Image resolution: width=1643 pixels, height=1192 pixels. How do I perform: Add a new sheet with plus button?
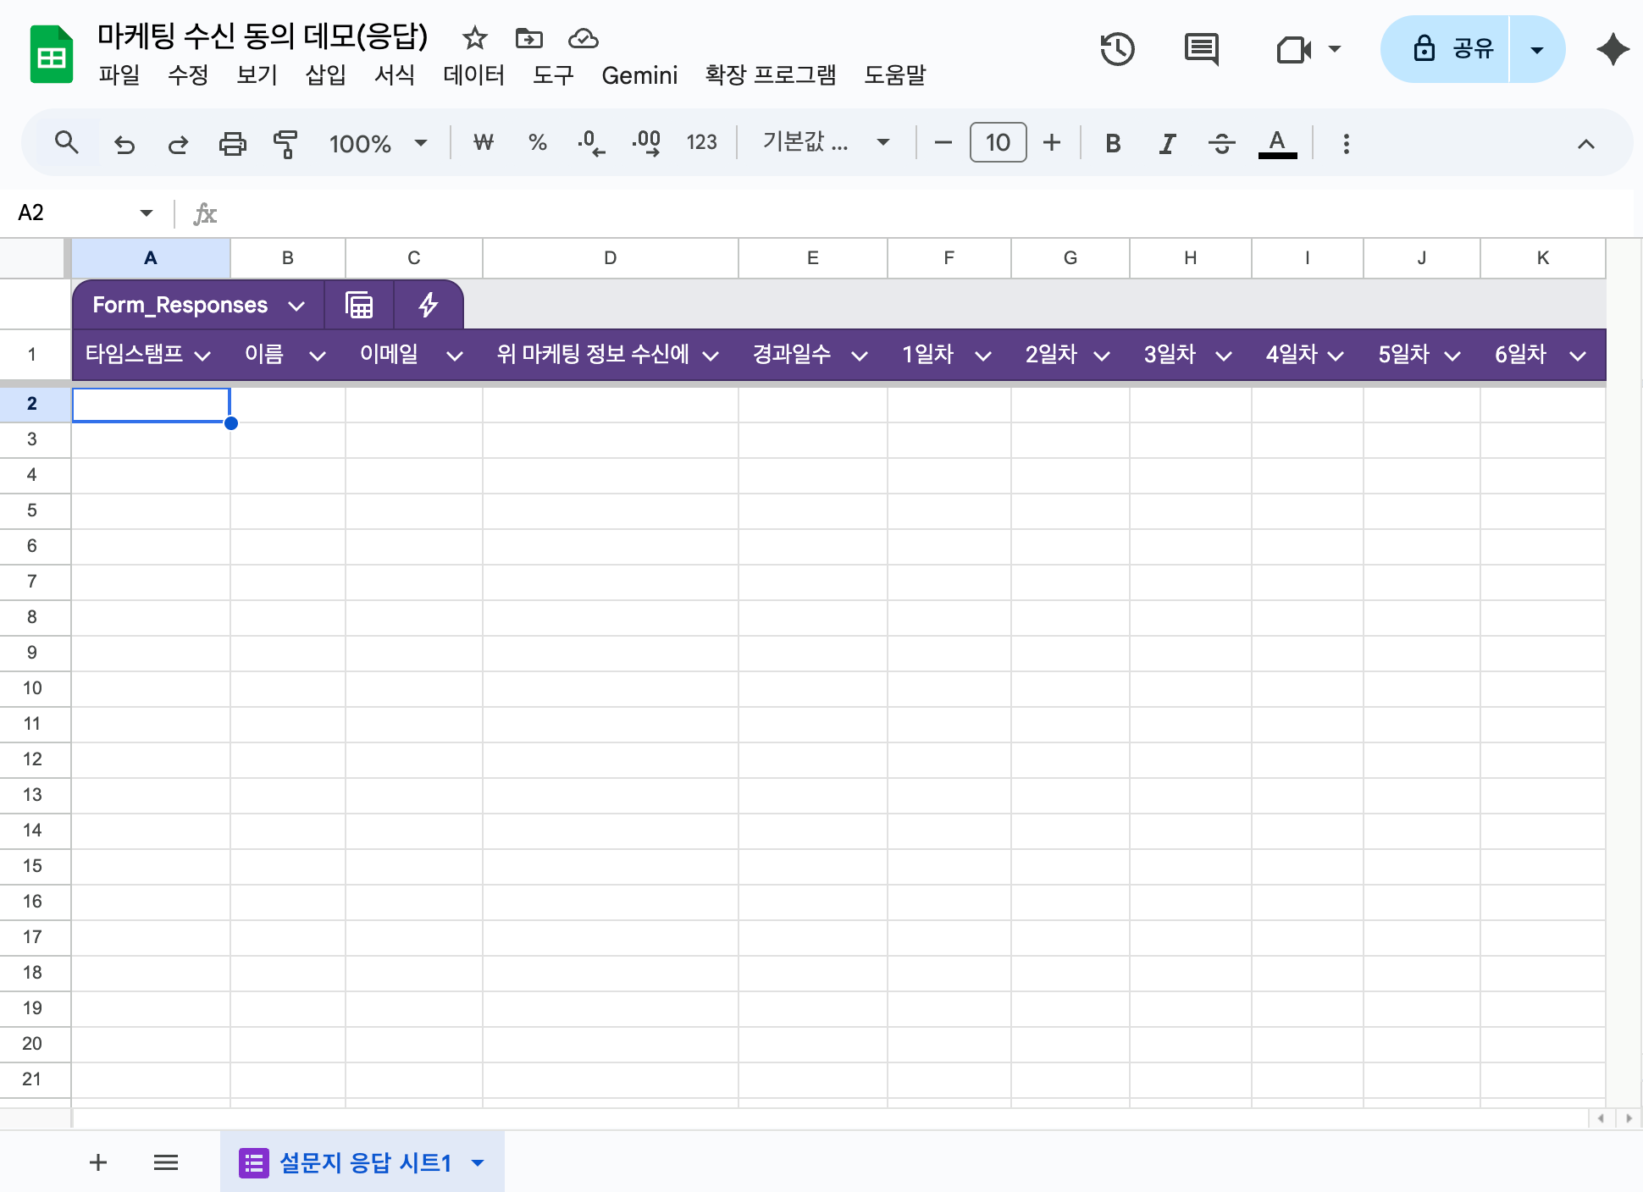click(98, 1162)
